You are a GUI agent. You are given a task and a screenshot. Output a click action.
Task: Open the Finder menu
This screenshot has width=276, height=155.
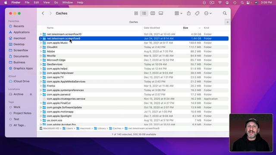pos(16,3)
